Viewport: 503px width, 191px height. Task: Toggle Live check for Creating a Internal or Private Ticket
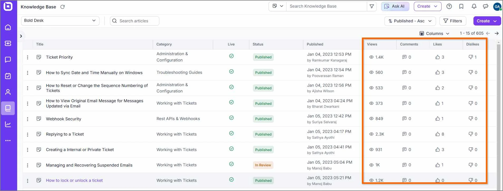[231, 149]
